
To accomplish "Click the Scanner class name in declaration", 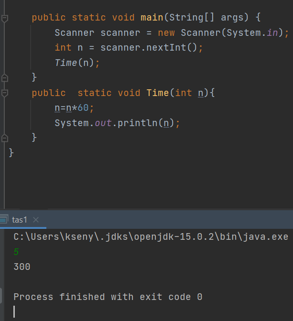I will tap(75, 33).
